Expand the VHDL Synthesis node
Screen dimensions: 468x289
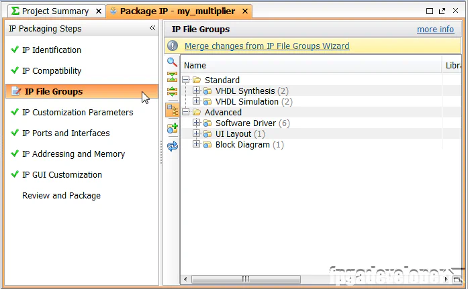[196, 91]
